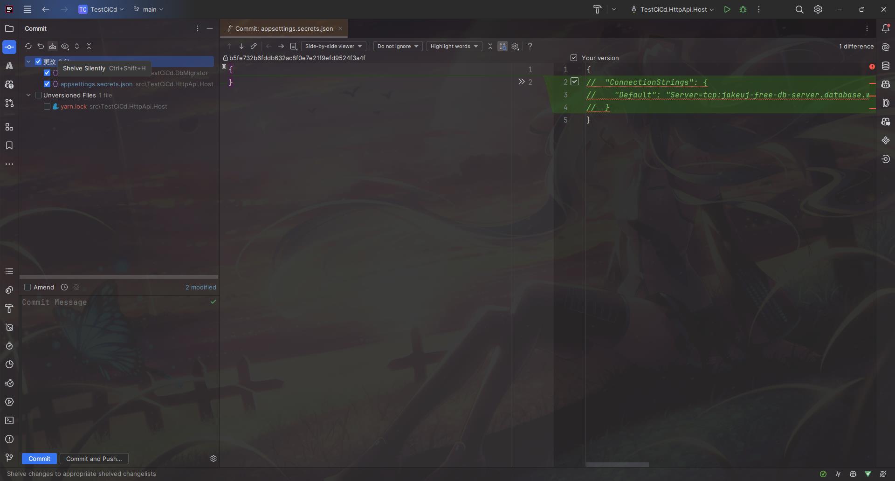Open Notifications bell icon
This screenshot has width=895, height=481.
pyautogui.click(x=886, y=28)
